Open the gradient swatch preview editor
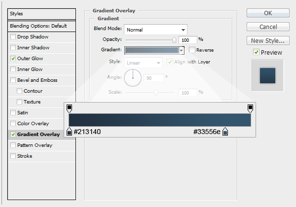The image size is (296, 207). 151,50
